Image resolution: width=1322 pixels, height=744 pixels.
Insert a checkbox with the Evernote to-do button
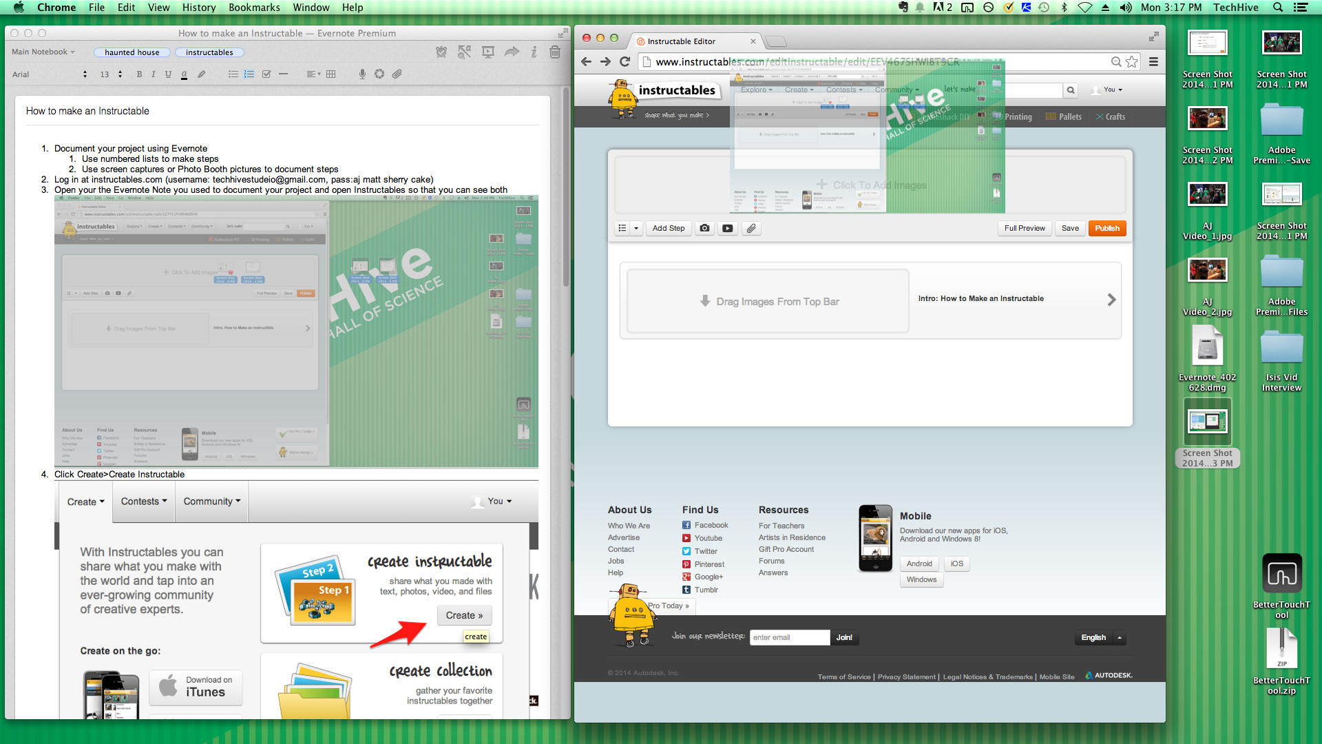point(266,74)
